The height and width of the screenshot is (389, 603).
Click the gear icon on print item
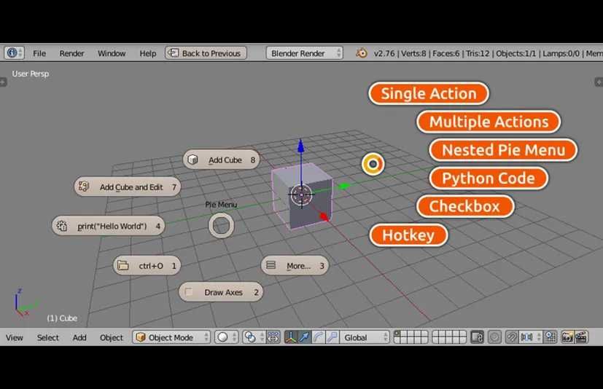[x=61, y=226]
